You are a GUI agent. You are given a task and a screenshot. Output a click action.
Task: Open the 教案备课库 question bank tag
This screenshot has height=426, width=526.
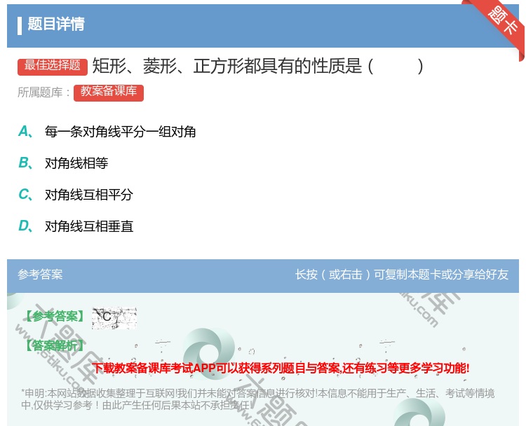tap(108, 92)
